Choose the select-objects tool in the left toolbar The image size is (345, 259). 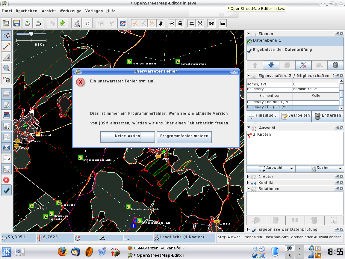[x=6, y=35]
